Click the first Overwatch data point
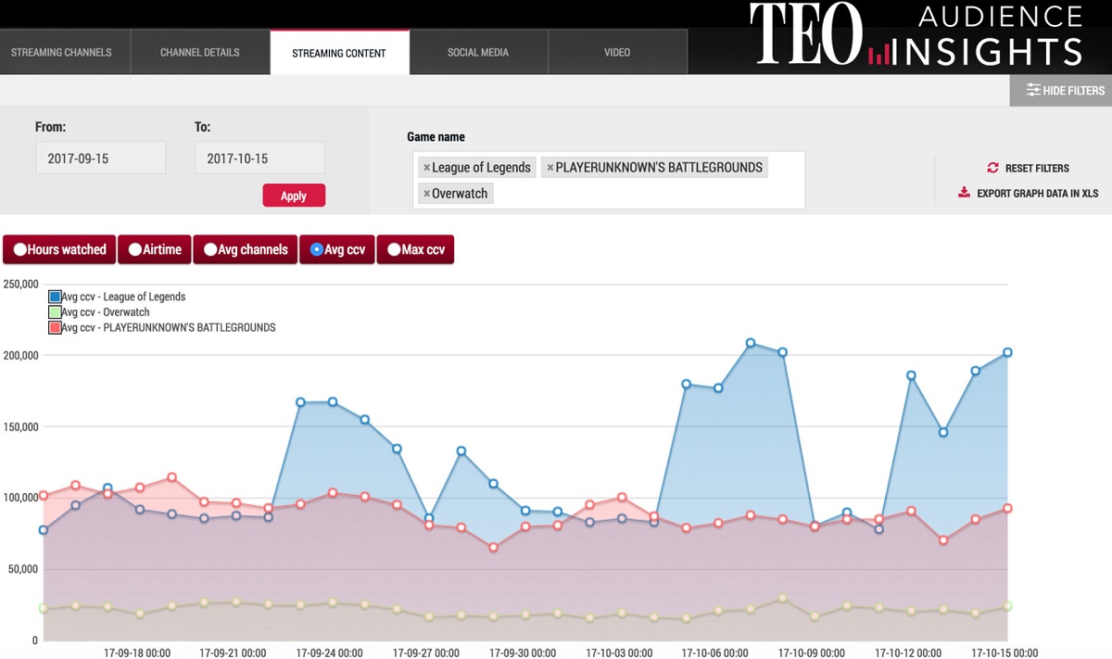1112x659 pixels. [44, 609]
